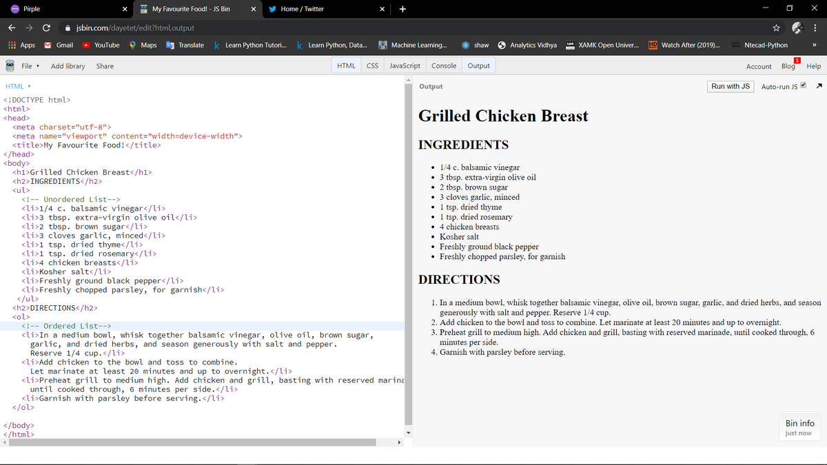Open Chrome's three-dot menu
This screenshot has height=465, width=827.
point(815,28)
